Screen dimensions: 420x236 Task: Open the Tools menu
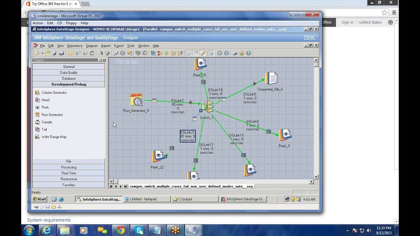[131, 46]
